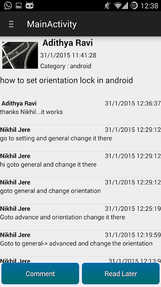
Task: Tap the CyanogenMod mascot status icon
Action: pyautogui.click(x=30, y=5)
